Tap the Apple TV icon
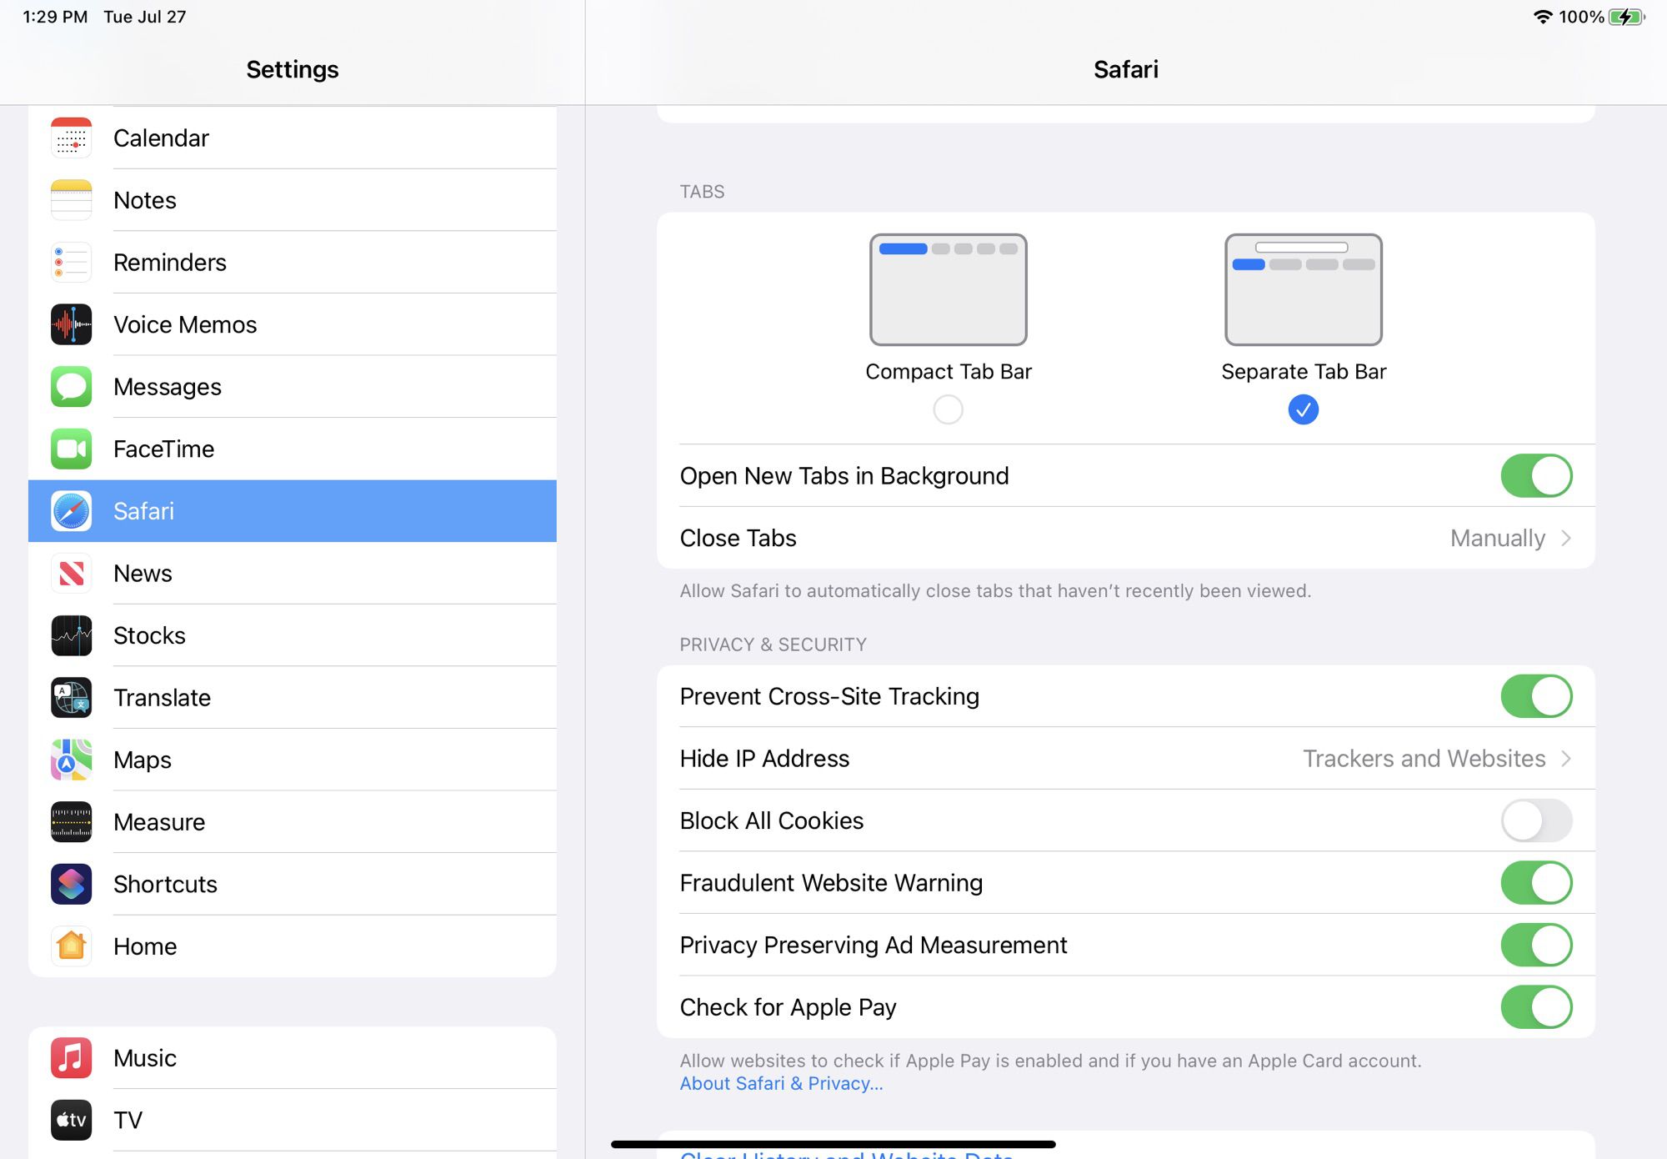Screen dimensions: 1667x1159 (71, 1120)
